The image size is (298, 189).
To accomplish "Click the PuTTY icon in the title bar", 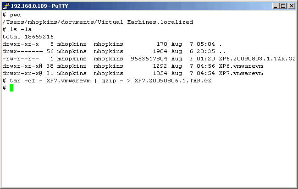I will (6, 6).
